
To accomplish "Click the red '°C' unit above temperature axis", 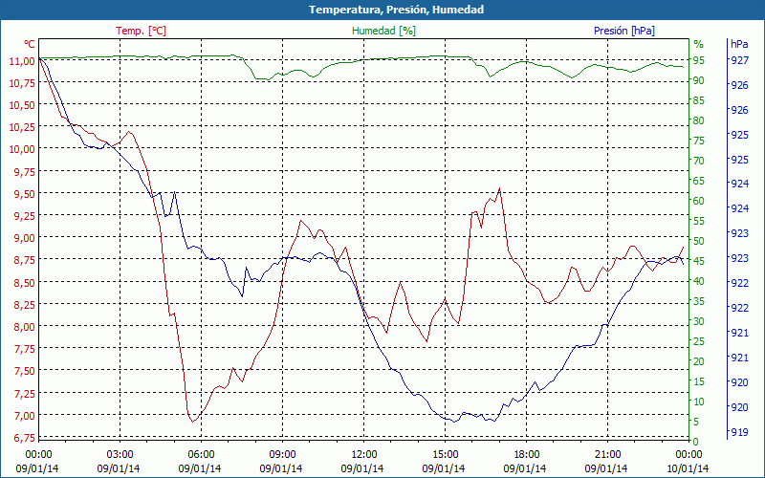I will pos(30,44).
